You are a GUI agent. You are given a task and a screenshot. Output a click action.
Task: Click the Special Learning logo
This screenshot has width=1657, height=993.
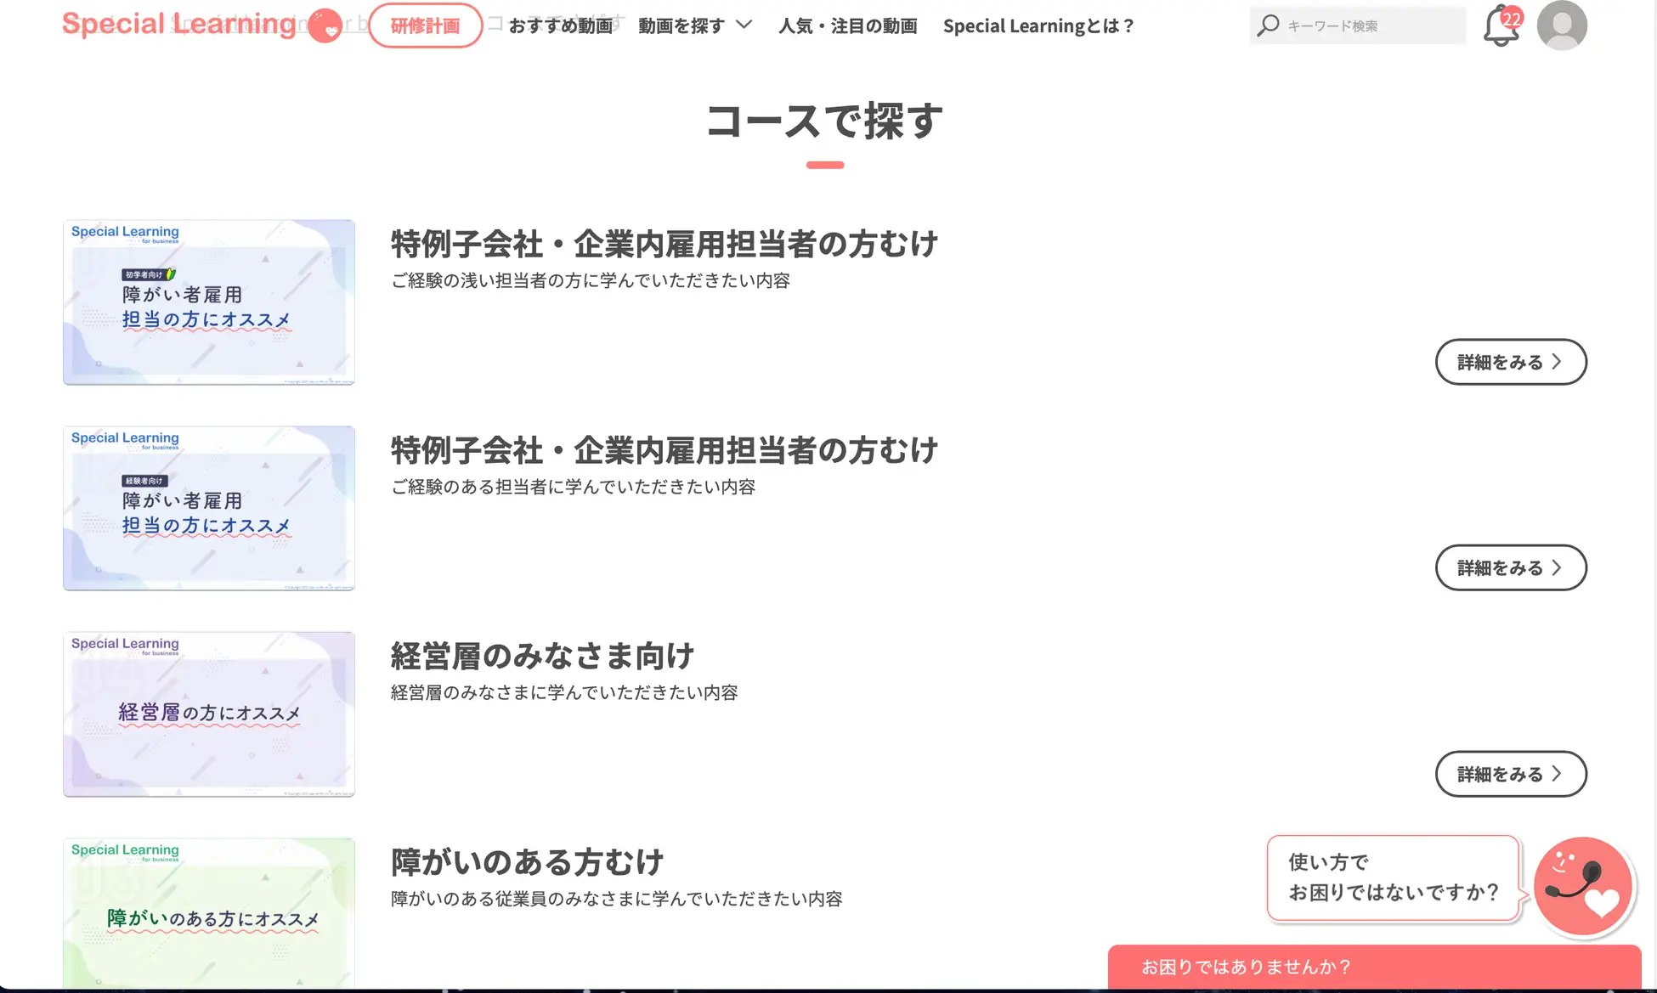pos(179,24)
